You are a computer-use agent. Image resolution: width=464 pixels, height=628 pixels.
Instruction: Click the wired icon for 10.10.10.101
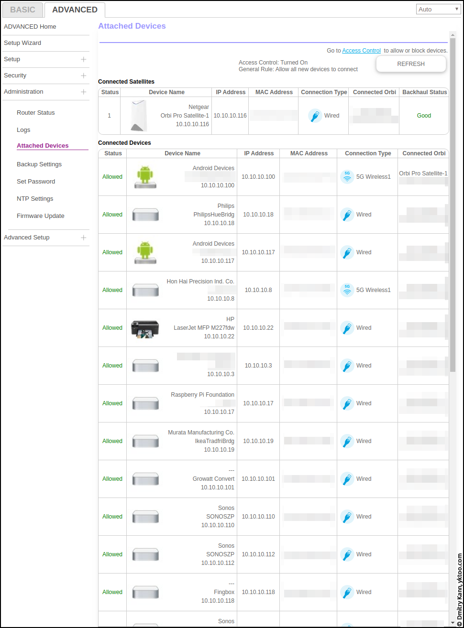tap(347, 479)
